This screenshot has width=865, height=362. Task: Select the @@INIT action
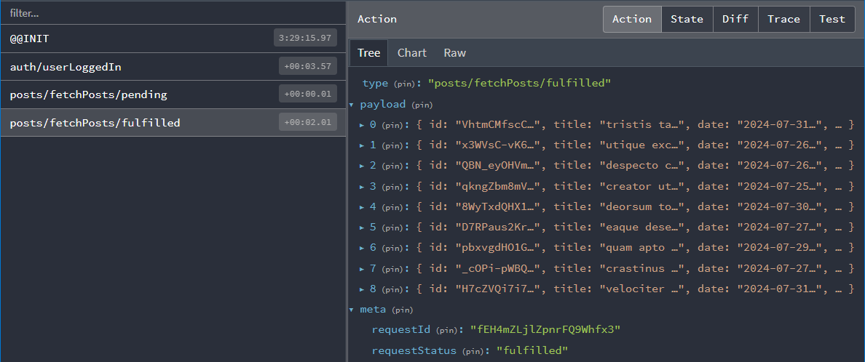138,39
